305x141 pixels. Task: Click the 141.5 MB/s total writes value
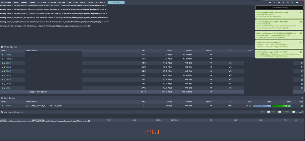coord(187,92)
